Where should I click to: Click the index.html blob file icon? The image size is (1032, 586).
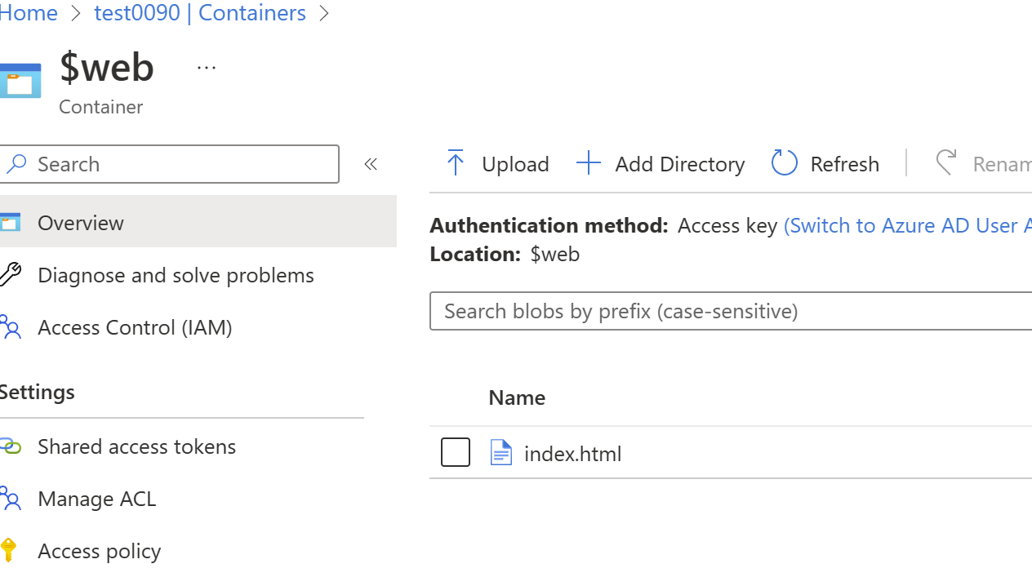coord(500,452)
